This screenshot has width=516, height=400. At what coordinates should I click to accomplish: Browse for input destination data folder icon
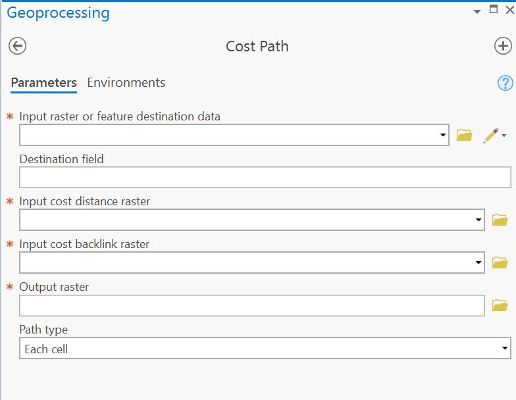pyautogui.click(x=465, y=135)
